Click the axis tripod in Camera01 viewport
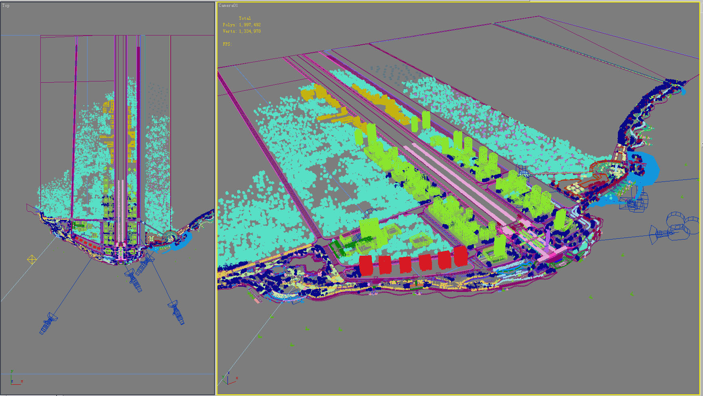The image size is (703, 396). (228, 379)
